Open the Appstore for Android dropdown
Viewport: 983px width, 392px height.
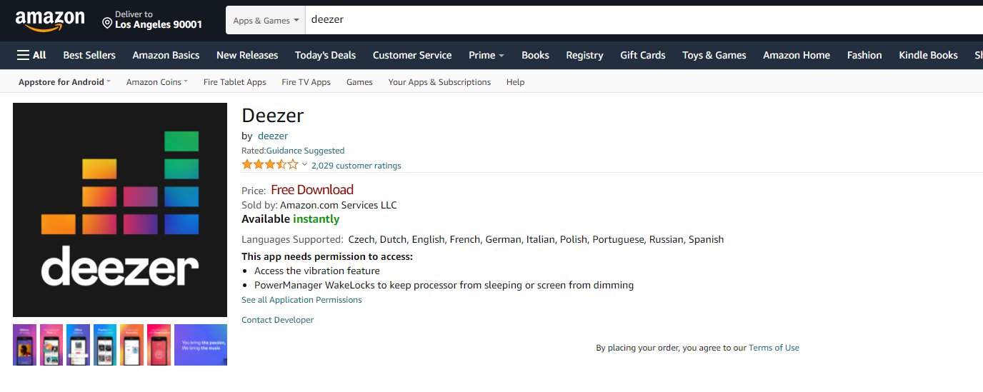pos(64,82)
